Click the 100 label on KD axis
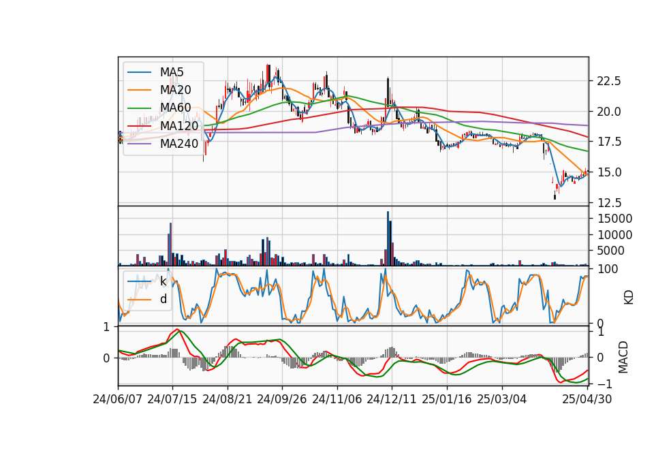Viewport: 654px width, 470px height. (608, 269)
